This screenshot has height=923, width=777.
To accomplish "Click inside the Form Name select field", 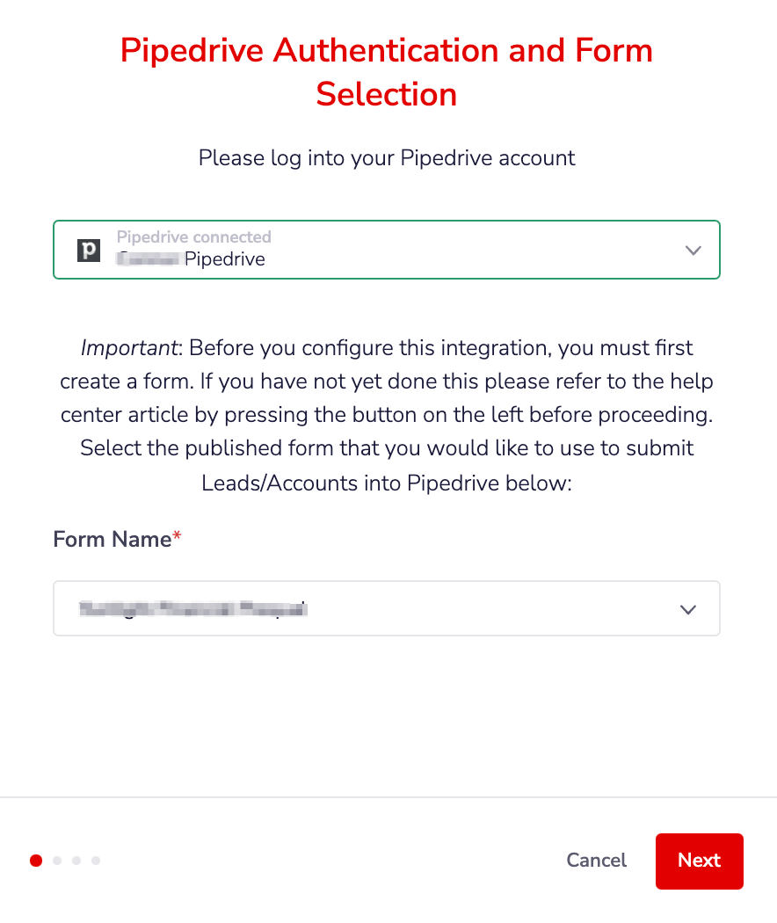I will coord(387,608).
